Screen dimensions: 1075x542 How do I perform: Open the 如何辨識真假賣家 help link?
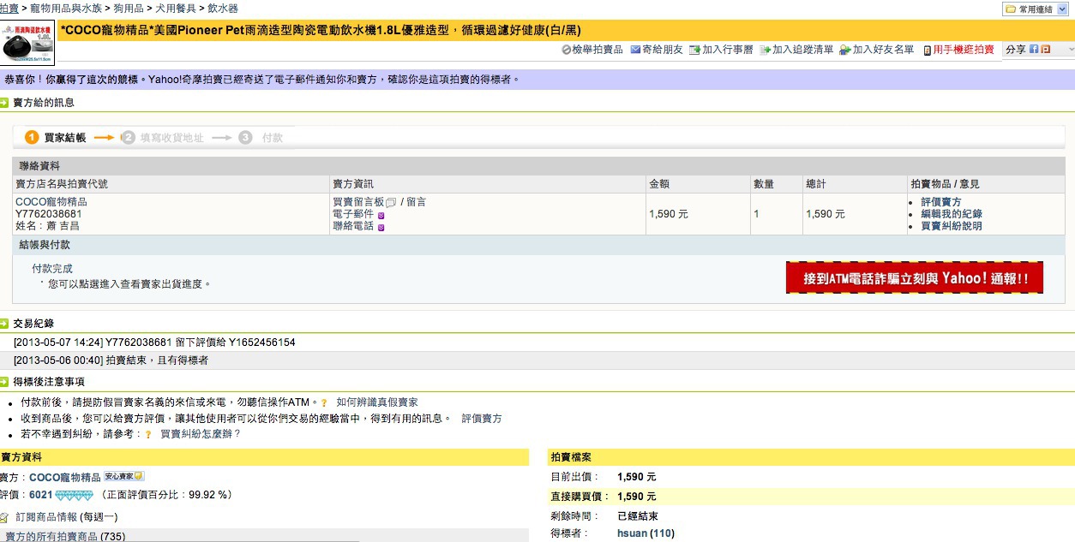377,402
